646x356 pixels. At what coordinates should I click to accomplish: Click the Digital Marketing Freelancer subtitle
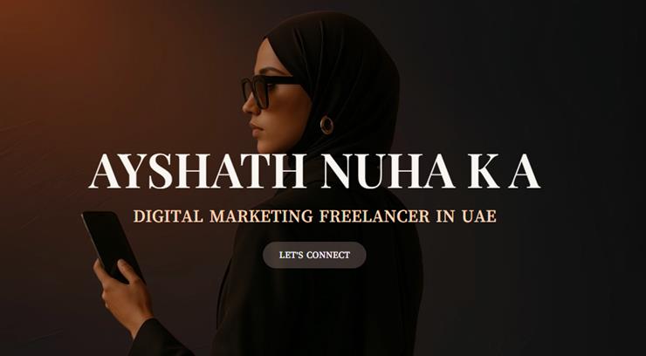tap(315, 216)
